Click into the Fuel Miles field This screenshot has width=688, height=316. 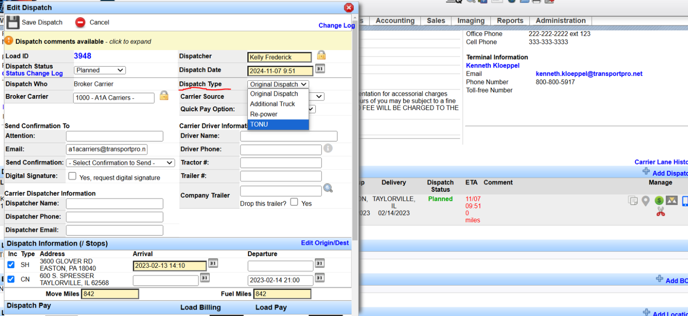[282, 294]
